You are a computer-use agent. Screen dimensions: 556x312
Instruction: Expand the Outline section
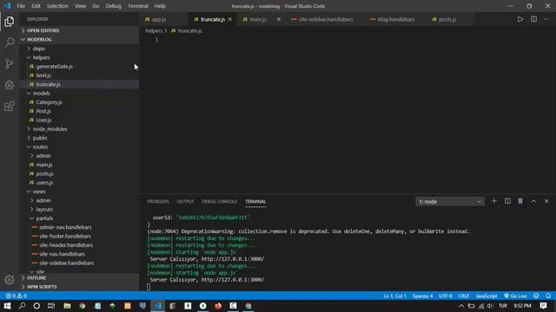tap(79, 277)
